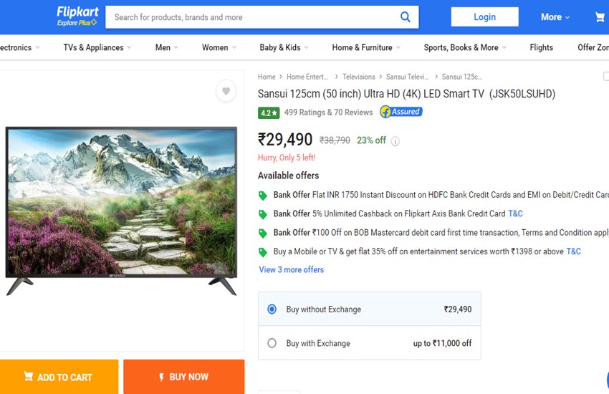Open the Flights menu item

(x=541, y=48)
